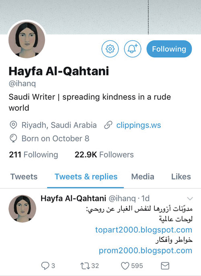The image size is (201, 276).
Task: Visit prom2000.blogspot.com link
Action: click(146, 250)
